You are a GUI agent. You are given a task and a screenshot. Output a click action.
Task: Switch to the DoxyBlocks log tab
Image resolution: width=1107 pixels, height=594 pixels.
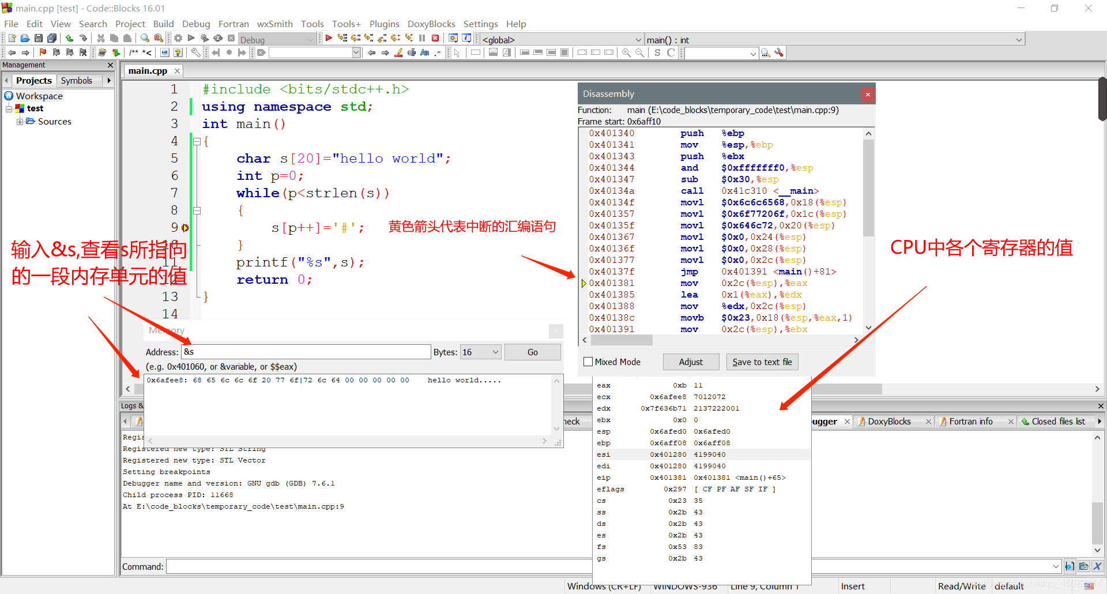tap(889, 422)
